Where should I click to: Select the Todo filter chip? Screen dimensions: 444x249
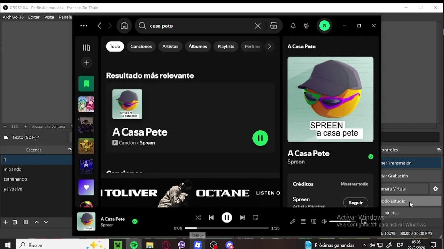pyautogui.click(x=115, y=46)
